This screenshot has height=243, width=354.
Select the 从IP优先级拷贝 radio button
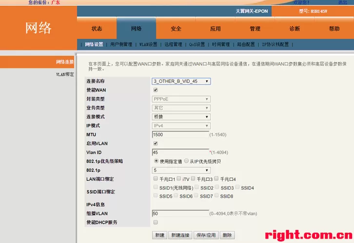tap(186, 161)
